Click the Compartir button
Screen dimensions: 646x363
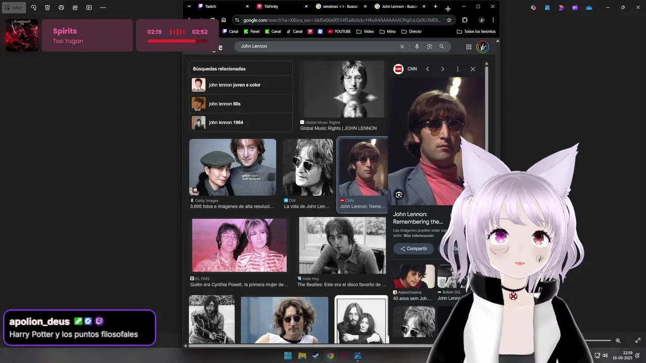tap(414, 249)
